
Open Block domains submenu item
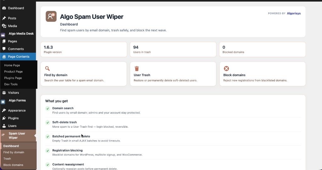pos(13,165)
